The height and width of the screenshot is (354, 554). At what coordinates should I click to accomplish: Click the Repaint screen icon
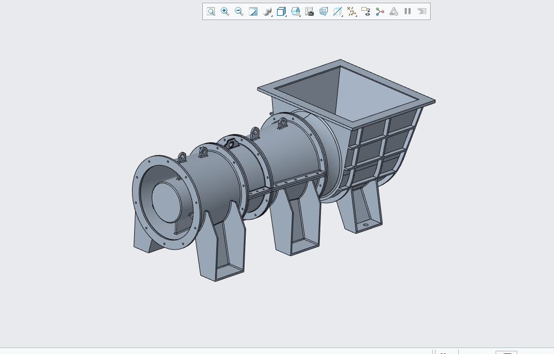point(253,12)
